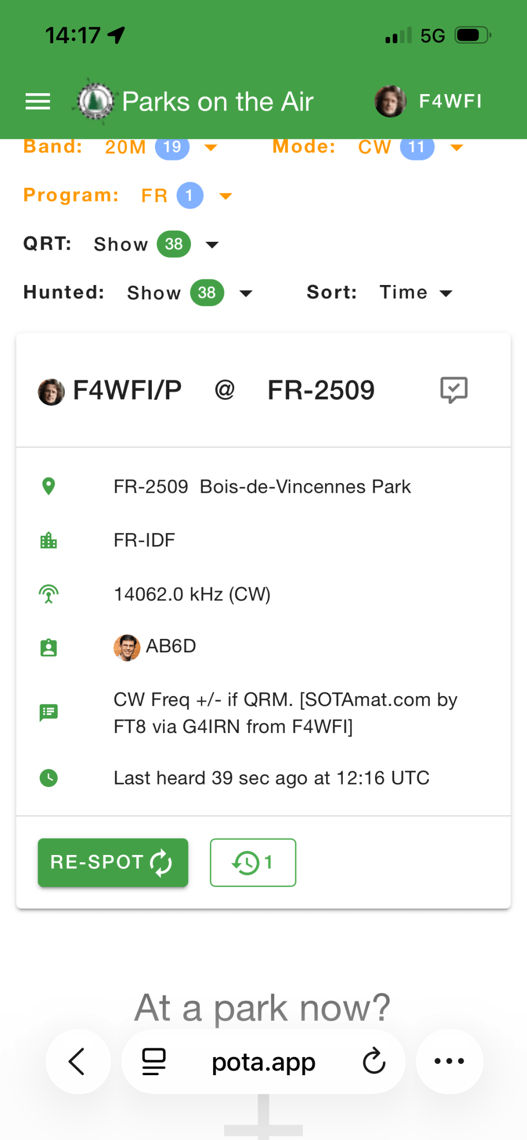Open the browser more options menu
This screenshot has height=1140, width=527.
[x=449, y=1061]
